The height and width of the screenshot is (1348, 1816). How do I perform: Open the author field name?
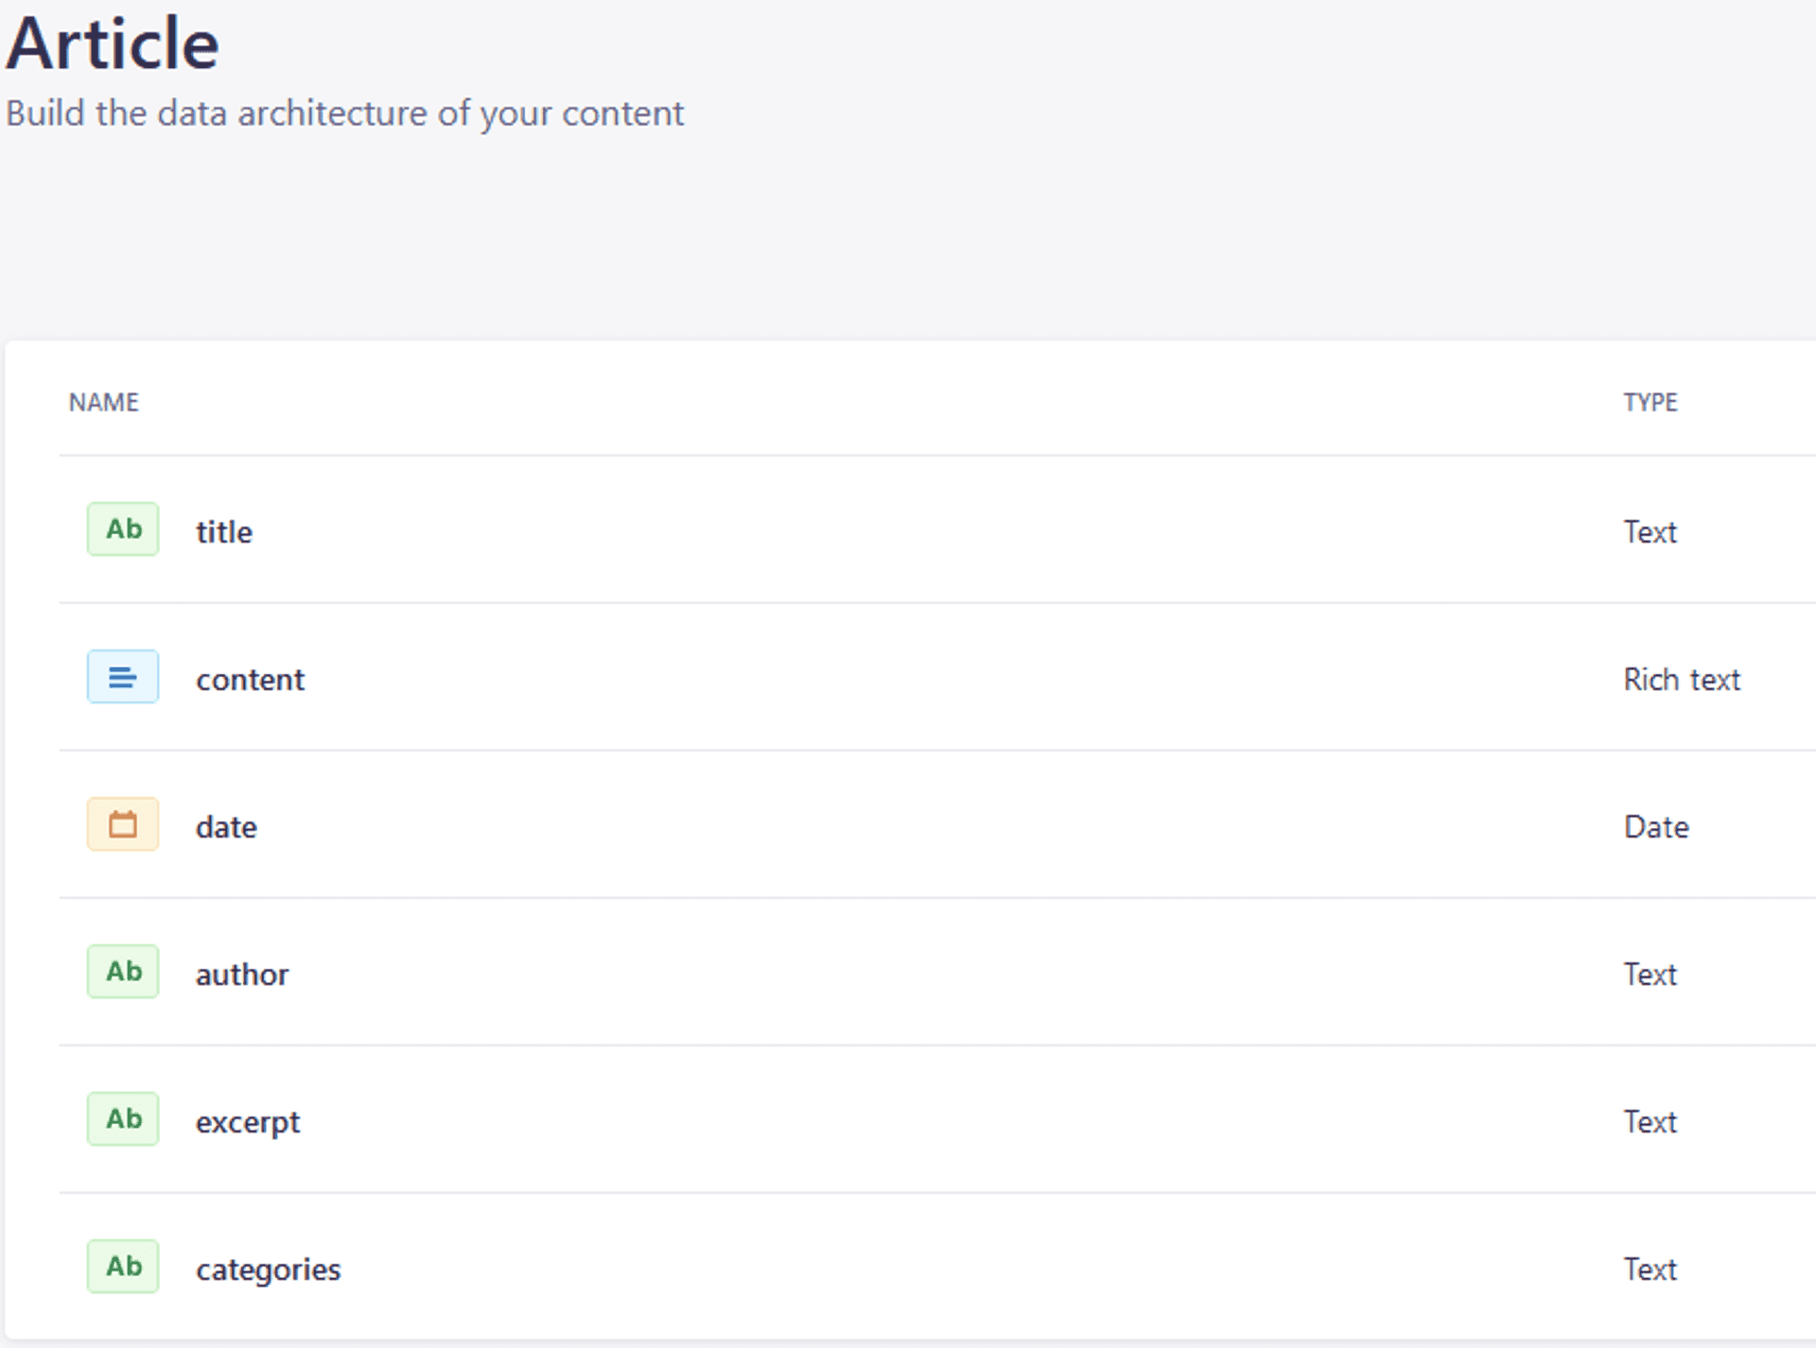(x=242, y=975)
